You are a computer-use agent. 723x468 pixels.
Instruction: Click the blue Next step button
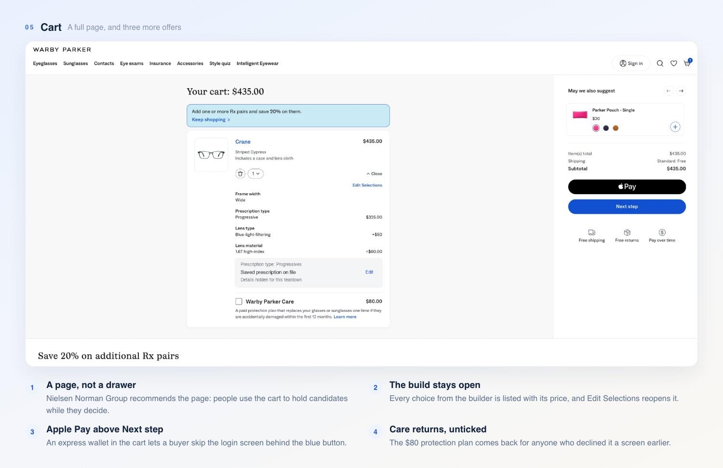coord(627,206)
